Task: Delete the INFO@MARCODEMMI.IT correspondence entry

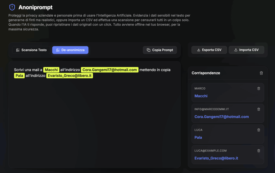Action: [x=259, y=109]
